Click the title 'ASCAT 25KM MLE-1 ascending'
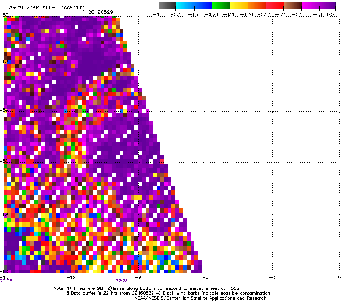This screenshot has height=301, width=343. pos(47,8)
